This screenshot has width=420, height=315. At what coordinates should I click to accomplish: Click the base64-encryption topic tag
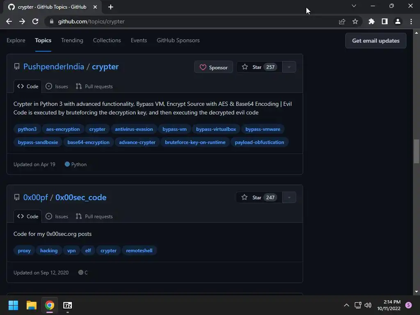(89, 142)
